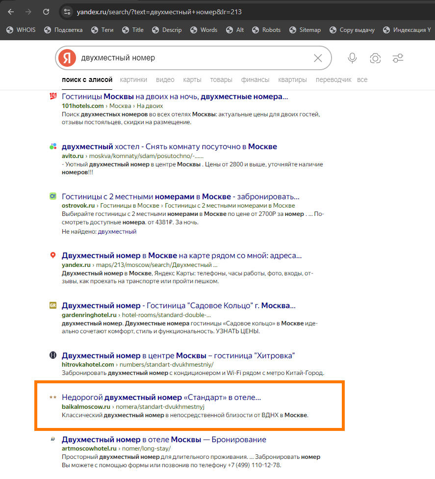This screenshot has height=479, width=435.
Task: Open baikalmoscow.ru Стандарт room result
Action: [161, 397]
